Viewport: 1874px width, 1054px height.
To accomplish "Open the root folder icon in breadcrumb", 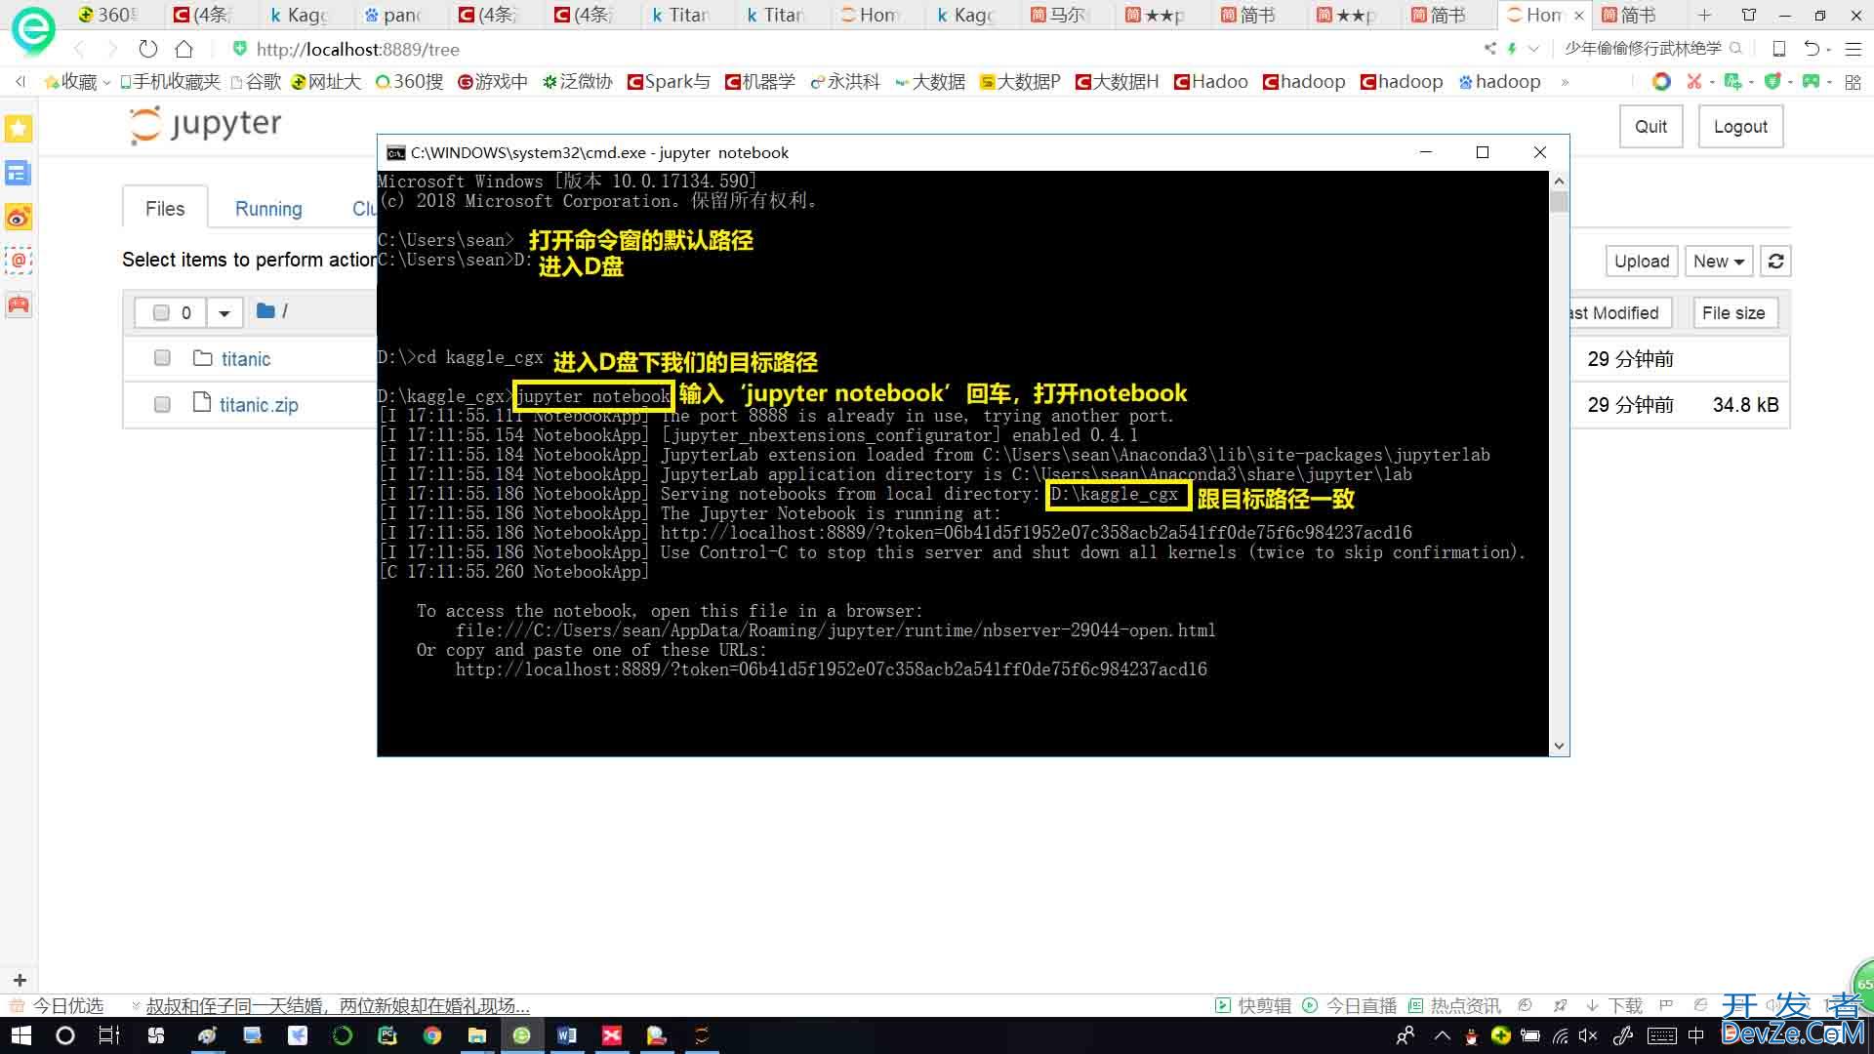I will pyautogui.click(x=265, y=310).
